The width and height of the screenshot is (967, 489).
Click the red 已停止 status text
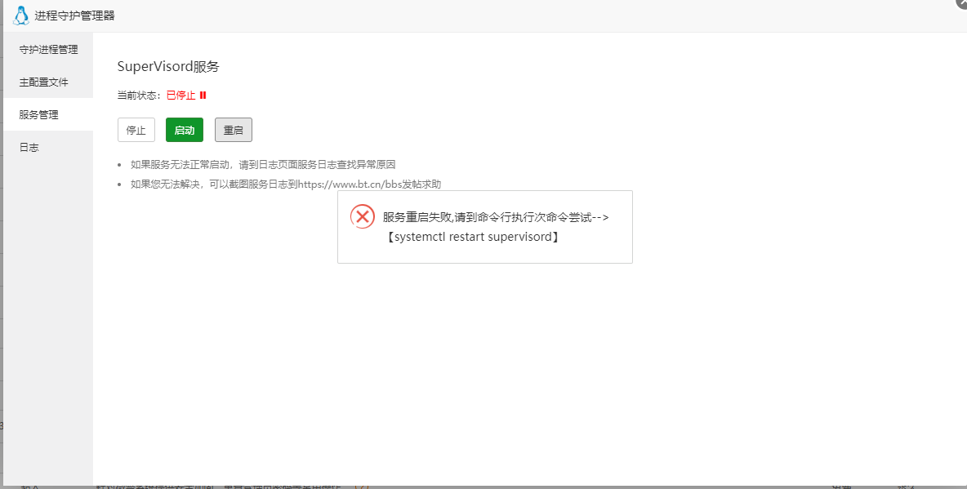181,95
